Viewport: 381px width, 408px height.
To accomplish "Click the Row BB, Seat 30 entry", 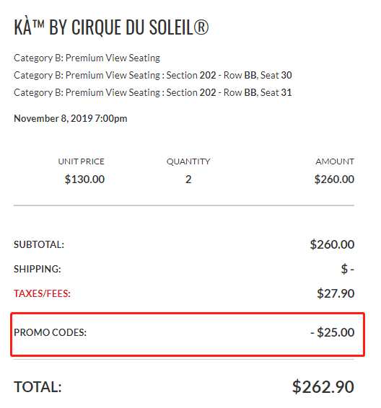I will (152, 75).
